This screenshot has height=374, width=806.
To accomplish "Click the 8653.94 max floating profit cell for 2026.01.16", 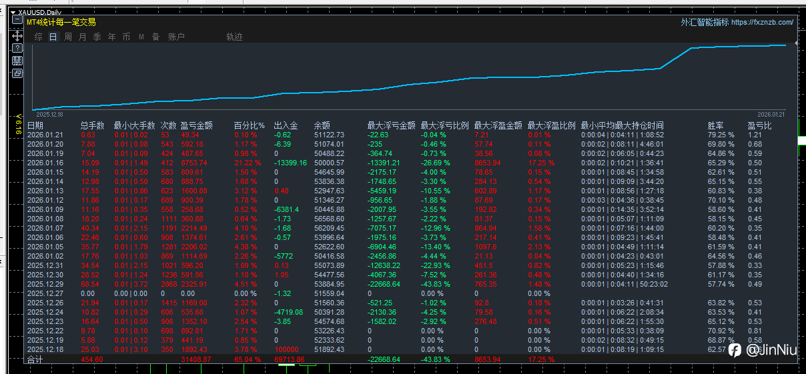I will 488,163.
